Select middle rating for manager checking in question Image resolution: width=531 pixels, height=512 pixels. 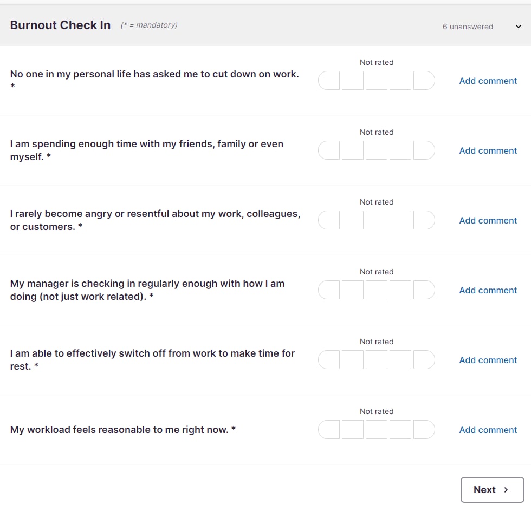(377, 290)
